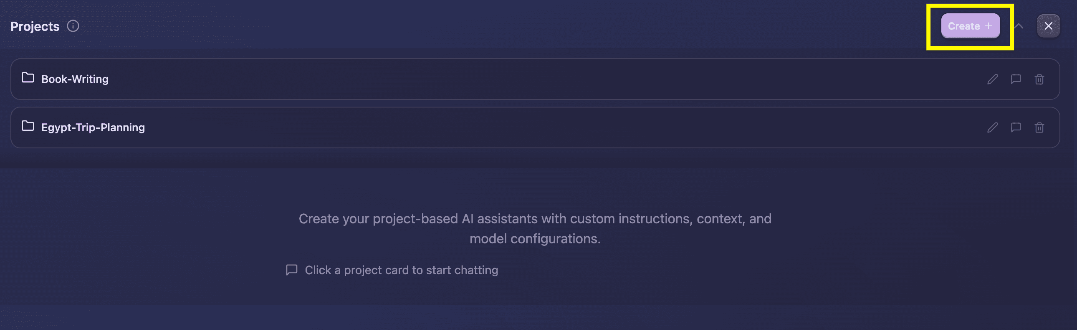Image resolution: width=1077 pixels, height=330 pixels.
Task: Click the plus sign in Create button
Action: [989, 26]
